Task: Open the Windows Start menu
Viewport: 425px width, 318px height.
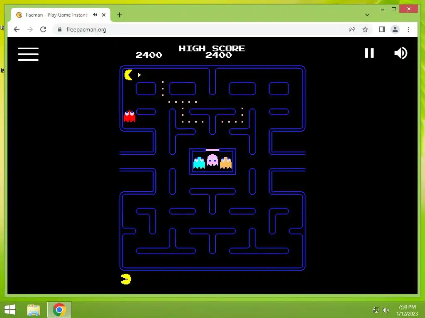Action: [x=10, y=310]
